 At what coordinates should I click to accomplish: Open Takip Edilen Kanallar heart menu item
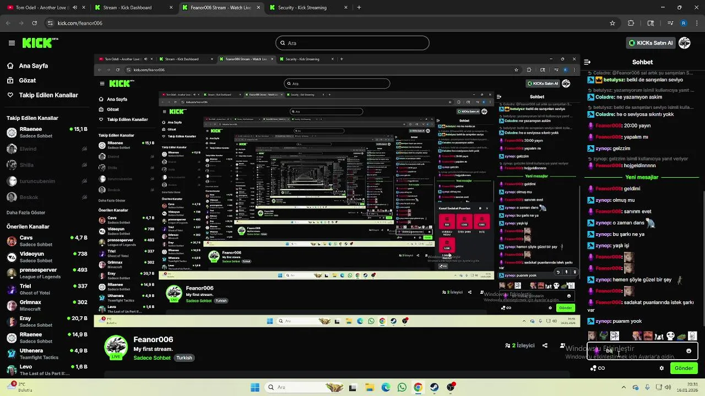[42, 95]
